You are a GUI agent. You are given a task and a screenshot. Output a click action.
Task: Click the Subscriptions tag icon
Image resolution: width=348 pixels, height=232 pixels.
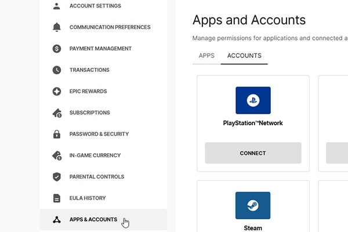57,113
